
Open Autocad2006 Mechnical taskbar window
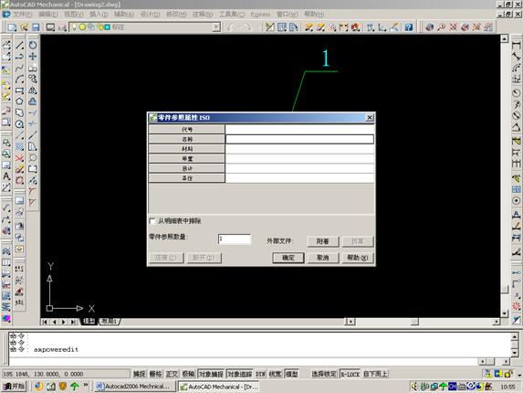pyautogui.click(x=135, y=387)
